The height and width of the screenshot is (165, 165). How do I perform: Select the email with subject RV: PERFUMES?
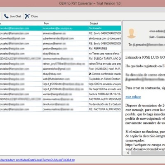[x=61, y=49]
